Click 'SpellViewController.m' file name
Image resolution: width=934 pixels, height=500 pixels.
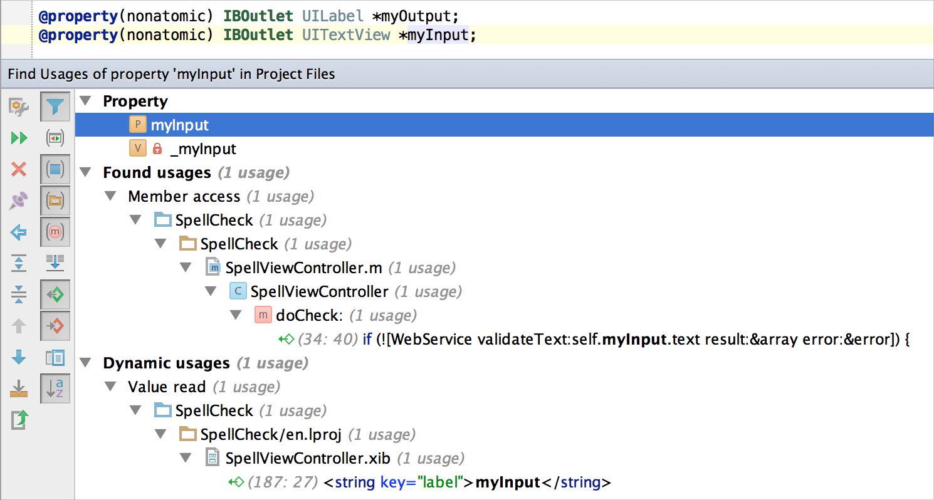[303, 268]
